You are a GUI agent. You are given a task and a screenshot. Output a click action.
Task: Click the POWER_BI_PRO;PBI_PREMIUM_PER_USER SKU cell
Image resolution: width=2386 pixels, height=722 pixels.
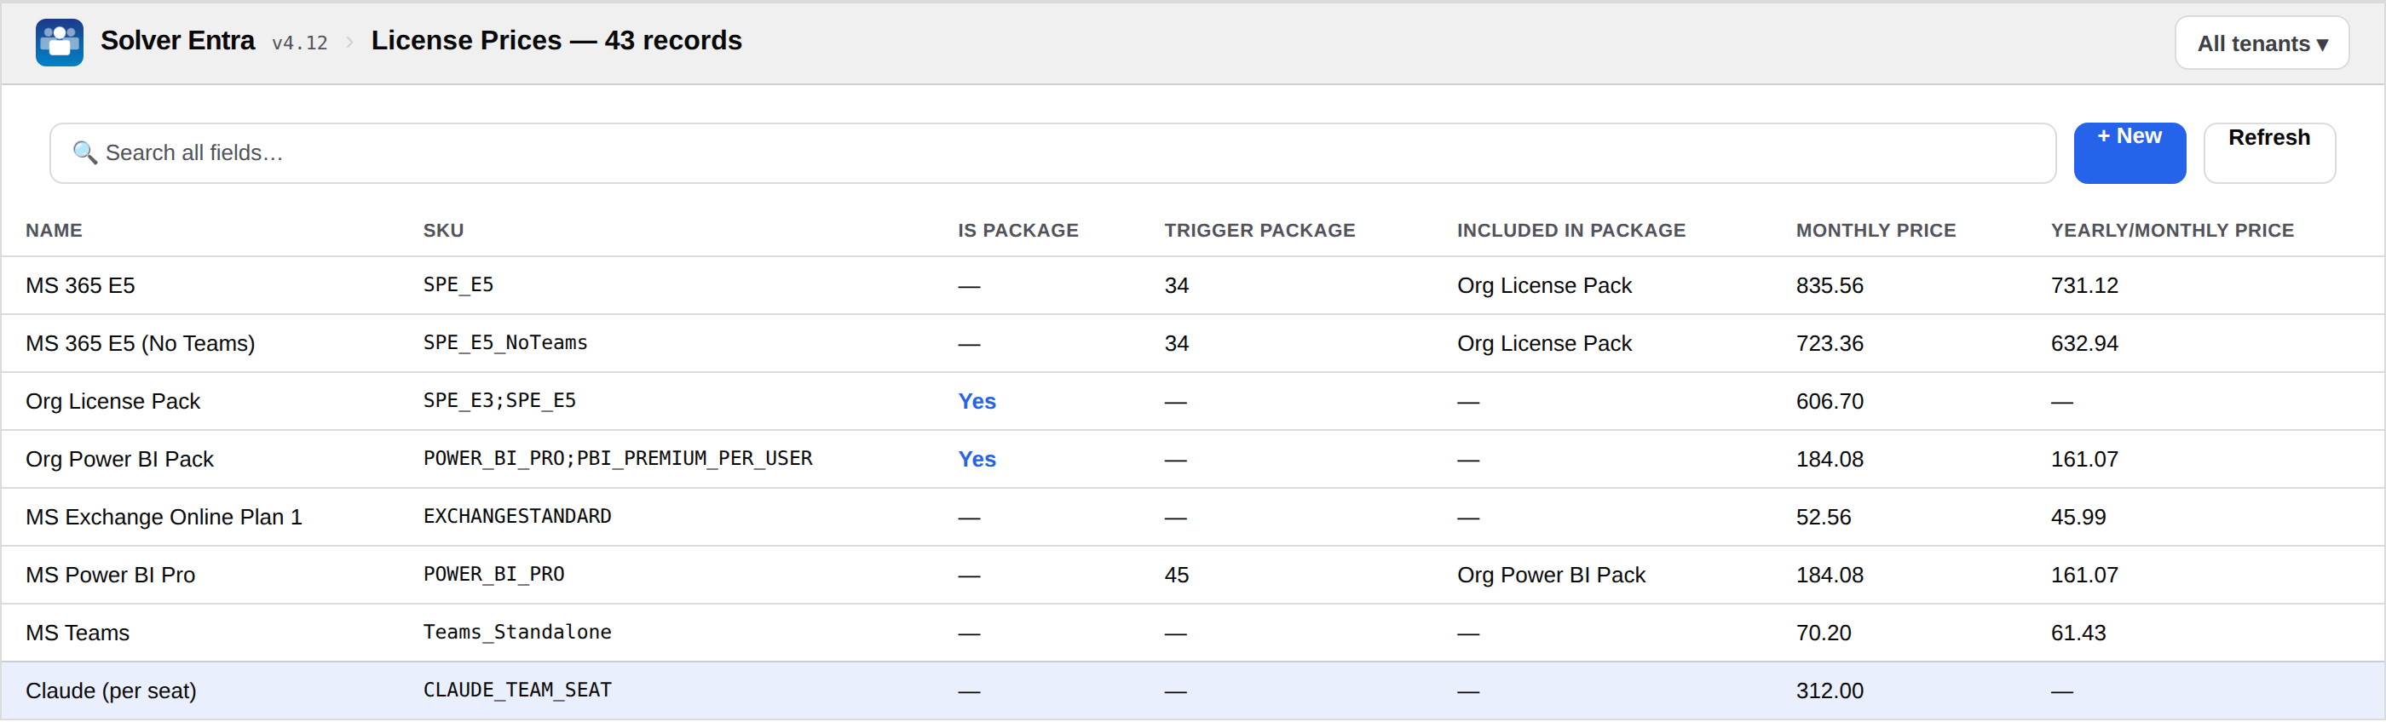click(x=617, y=459)
